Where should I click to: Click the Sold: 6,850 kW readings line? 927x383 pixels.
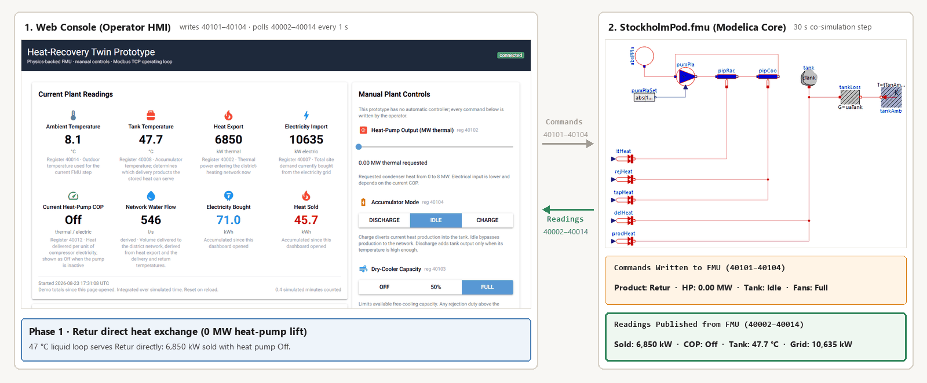(733, 344)
